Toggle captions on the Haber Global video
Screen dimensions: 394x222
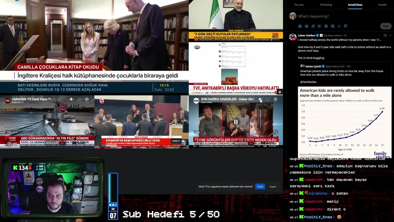(268, 99)
